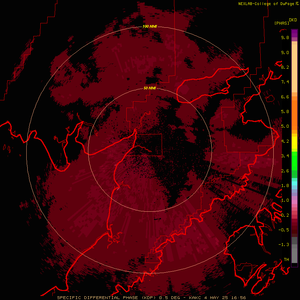Click the (KDP) product abbreviation in the caption
This screenshot has width=300, height=300.
(x=149, y=298)
